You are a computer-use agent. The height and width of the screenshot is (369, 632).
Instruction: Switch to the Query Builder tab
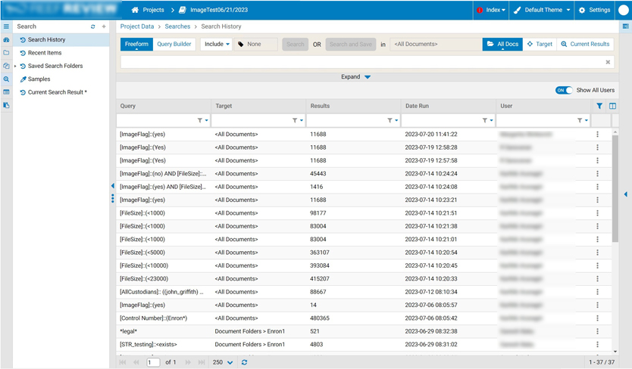click(174, 45)
